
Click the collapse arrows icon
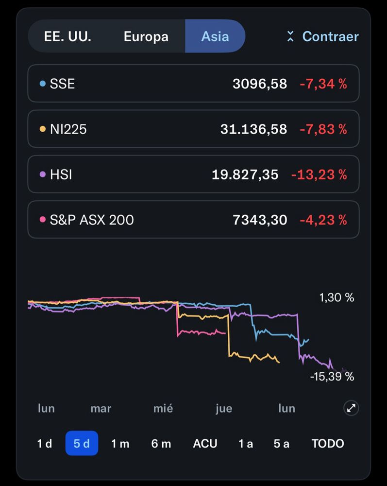290,36
